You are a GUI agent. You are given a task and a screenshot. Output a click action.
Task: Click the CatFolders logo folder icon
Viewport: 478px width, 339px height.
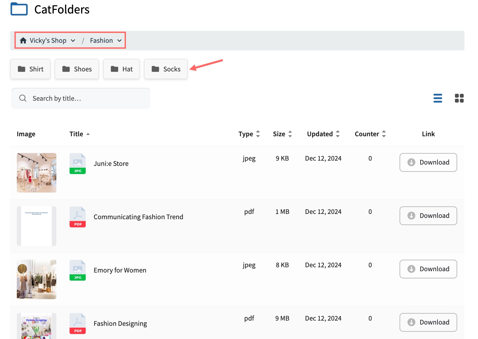19,9
